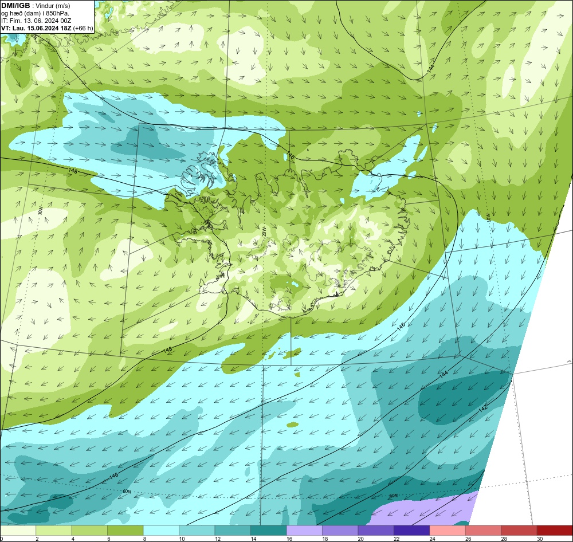Click the legend tick label '16'
This screenshot has width=573, height=542.
289,539
